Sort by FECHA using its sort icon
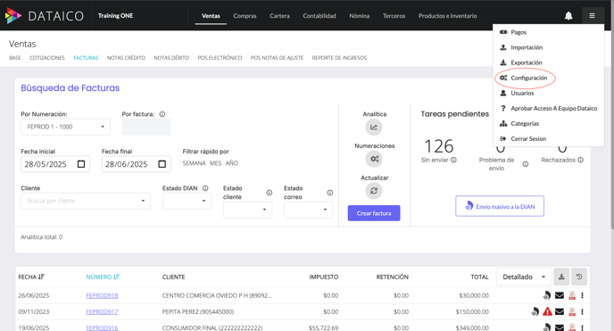 click(42, 277)
